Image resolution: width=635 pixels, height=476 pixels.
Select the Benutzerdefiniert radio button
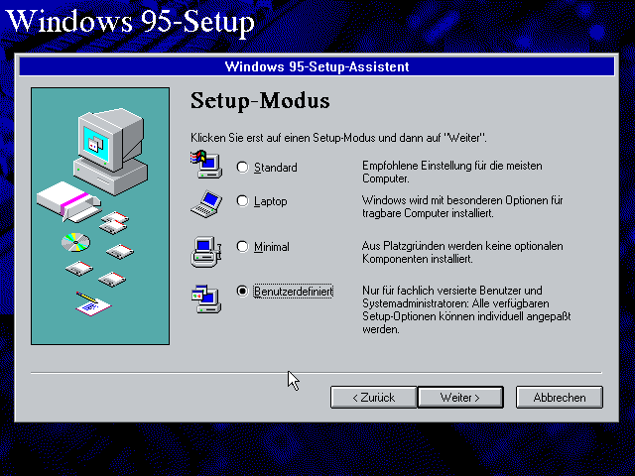click(242, 291)
